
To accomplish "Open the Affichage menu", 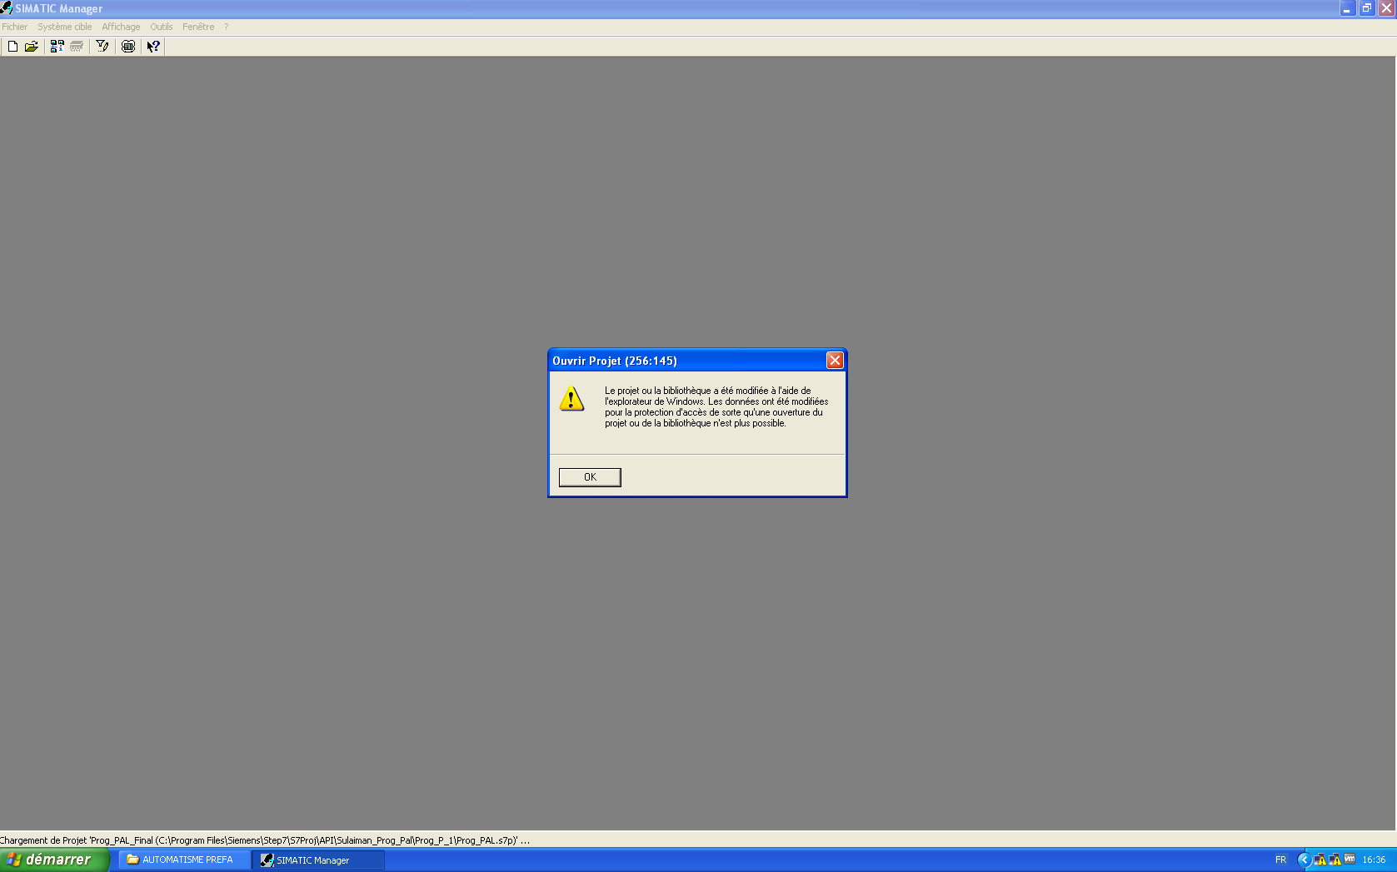I will click(121, 27).
